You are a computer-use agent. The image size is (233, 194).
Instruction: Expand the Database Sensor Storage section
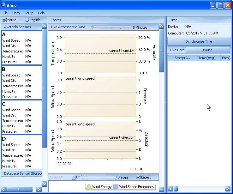click(23, 173)
